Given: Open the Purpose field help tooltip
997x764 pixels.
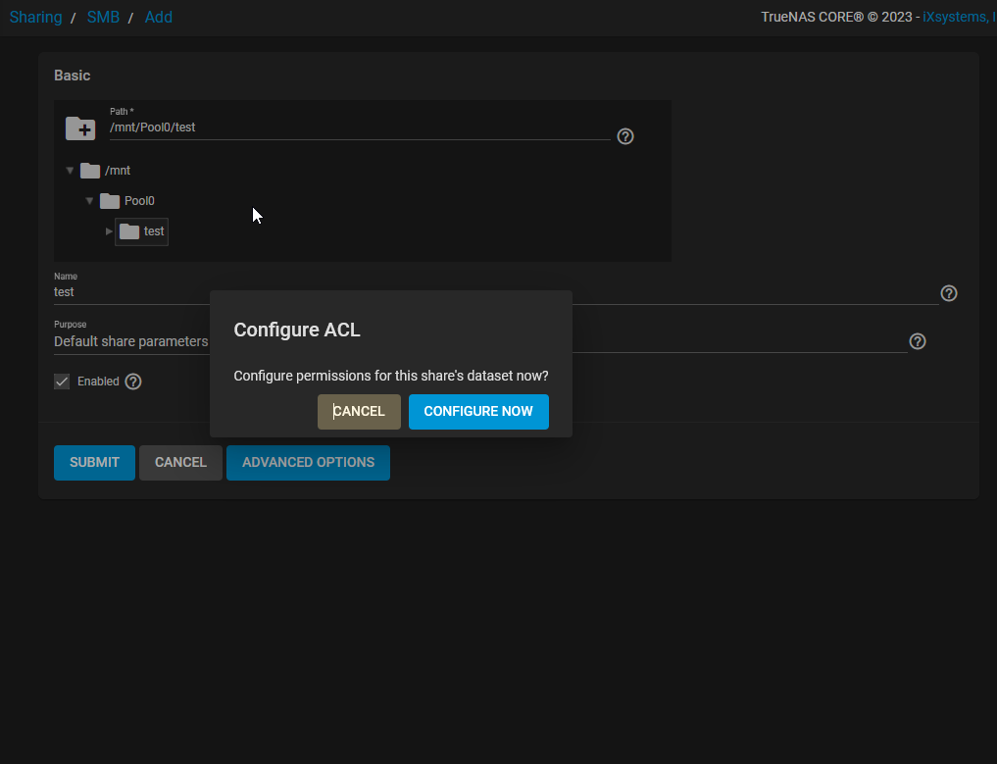Looking at the screenshot, I should click(x=918, y=341).
